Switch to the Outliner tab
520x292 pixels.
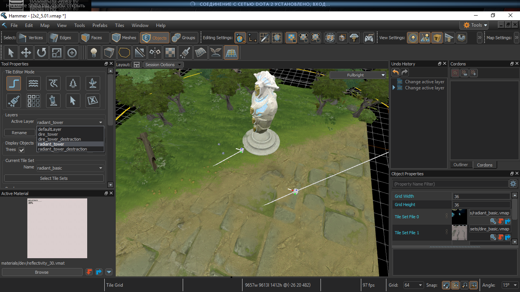tap(461, 165)
